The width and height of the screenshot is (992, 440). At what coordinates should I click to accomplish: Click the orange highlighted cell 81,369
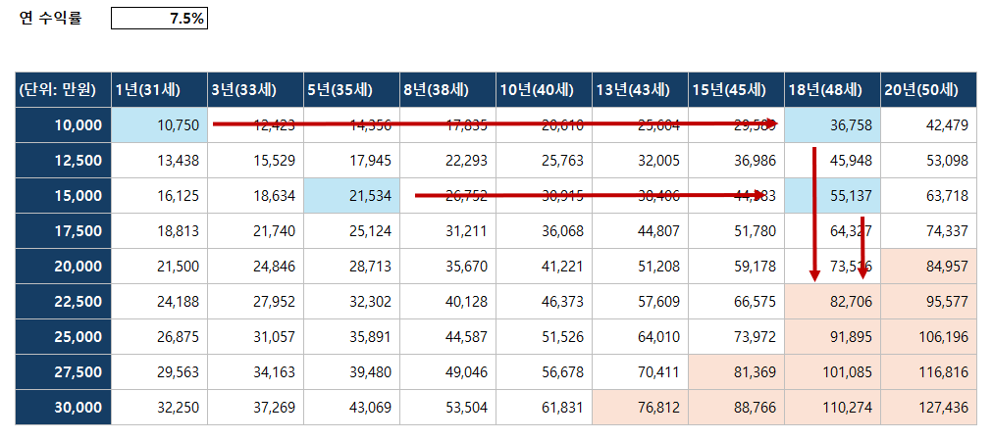(737, 372)
